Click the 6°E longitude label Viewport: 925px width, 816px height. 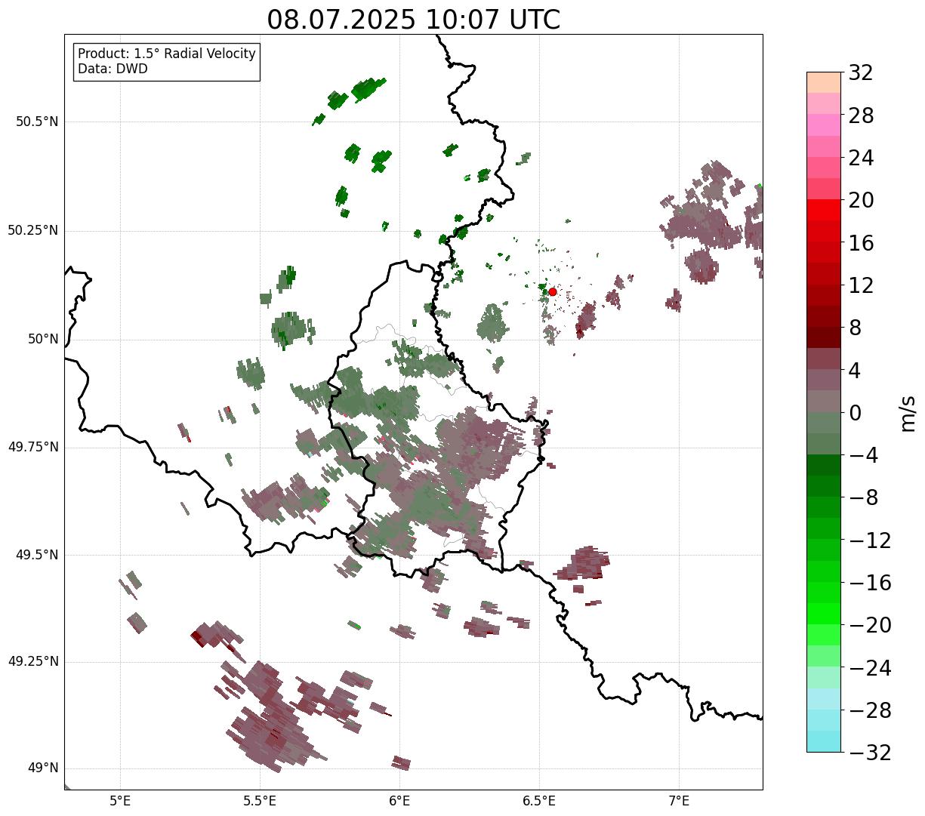coord(399,800)
